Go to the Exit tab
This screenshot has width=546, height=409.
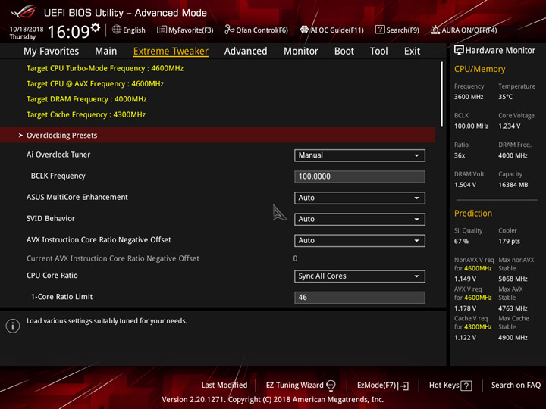pyautogui.click(x=412, y=52)
